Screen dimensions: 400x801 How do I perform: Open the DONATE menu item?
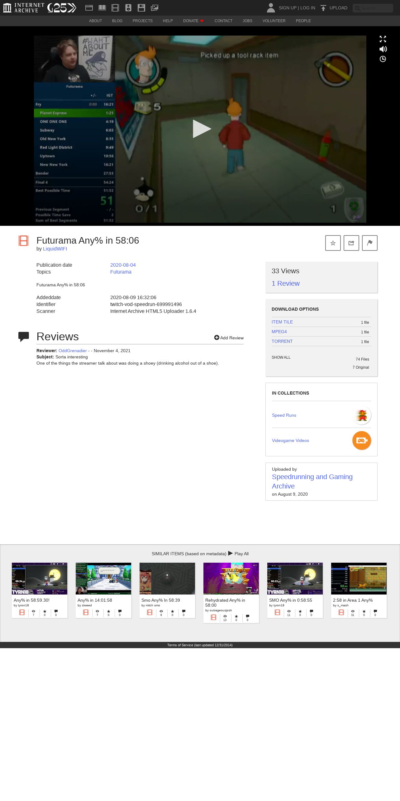(193, 21)
